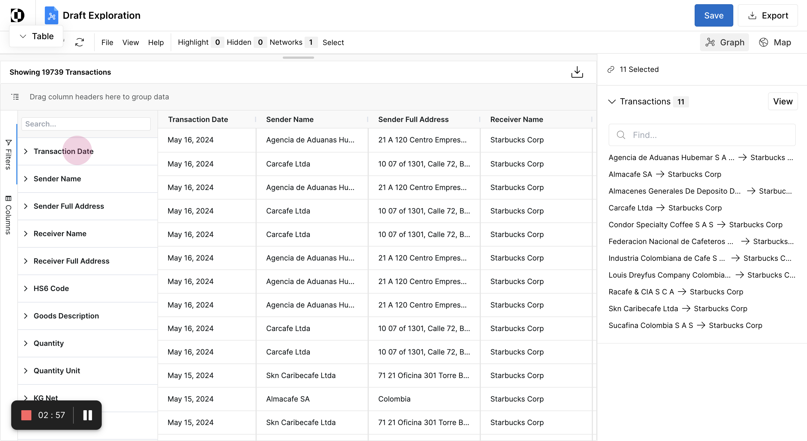Image resolution: width=807 pixels, height=441 pixels.
Task: Open the Help menu
Action: point(156,42)
